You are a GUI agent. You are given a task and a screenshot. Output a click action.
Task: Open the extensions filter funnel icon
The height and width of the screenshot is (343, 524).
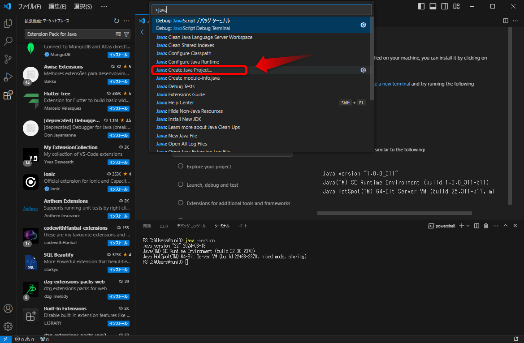(126, 34)
